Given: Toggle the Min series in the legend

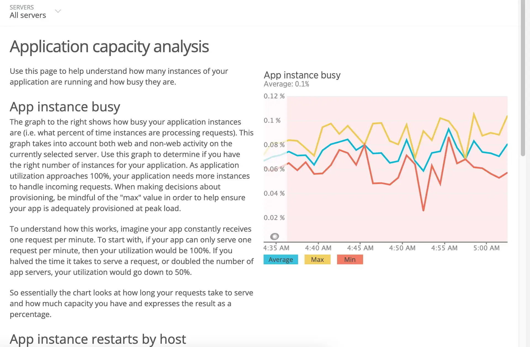Looking at the screenshot, I should [x=350, y=259].
